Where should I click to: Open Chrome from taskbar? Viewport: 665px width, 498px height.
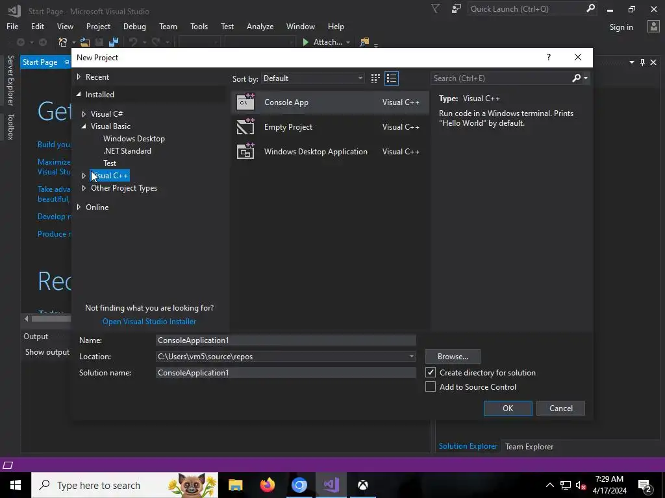pos(299,485)
